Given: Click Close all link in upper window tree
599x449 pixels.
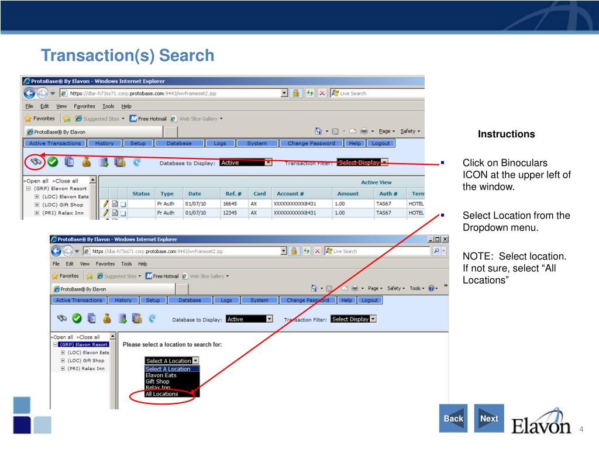Looking at the screenshot, I should [66, 181].
